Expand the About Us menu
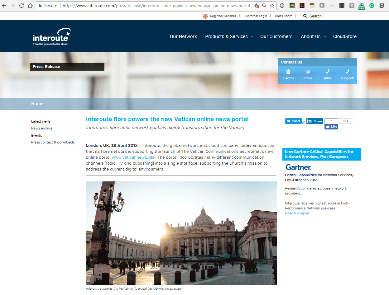Viewport: 389px width, 295px height. click(311, 36)
